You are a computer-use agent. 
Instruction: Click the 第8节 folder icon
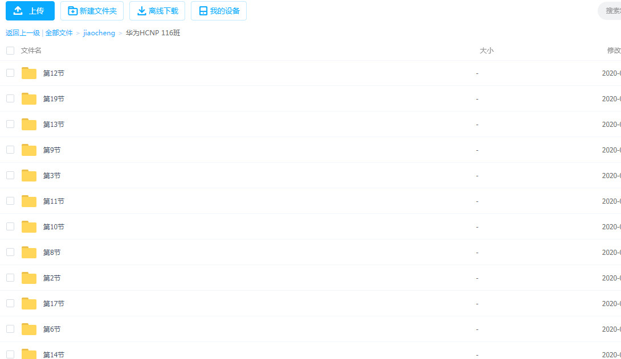[29, 252]
